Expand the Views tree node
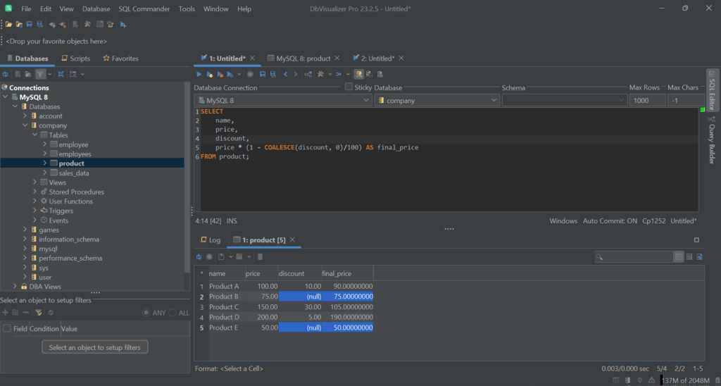This screenshot has width=721, height=386. [35, 182]
